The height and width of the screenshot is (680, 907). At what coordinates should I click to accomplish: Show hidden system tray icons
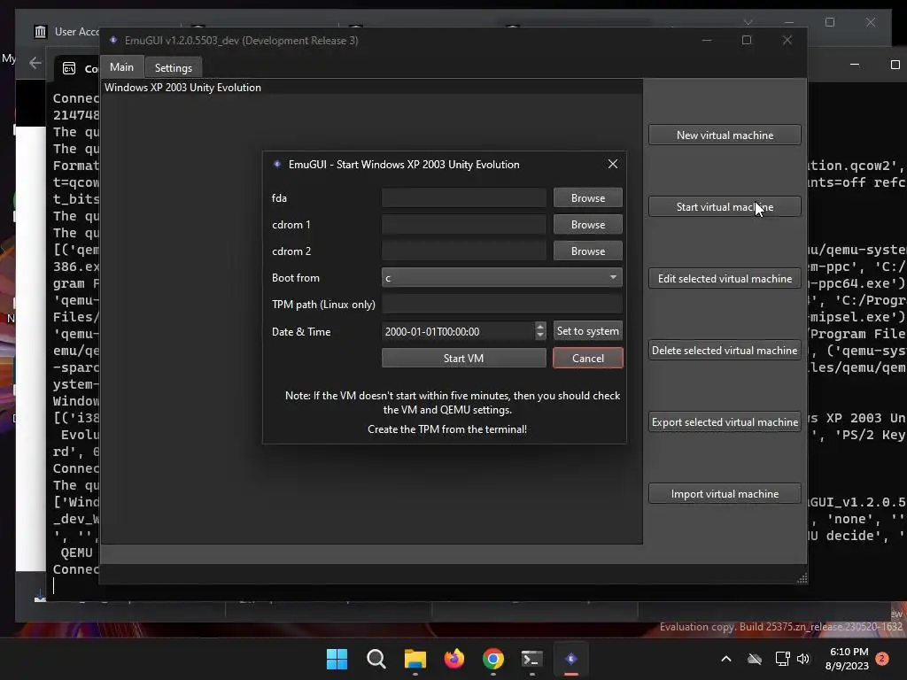coord(726,659)
